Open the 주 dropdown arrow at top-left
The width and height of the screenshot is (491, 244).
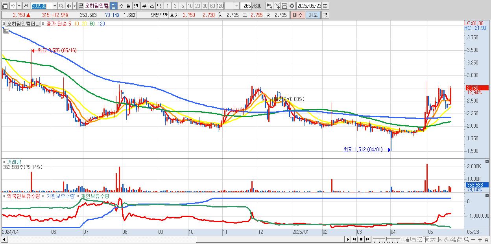19,6
